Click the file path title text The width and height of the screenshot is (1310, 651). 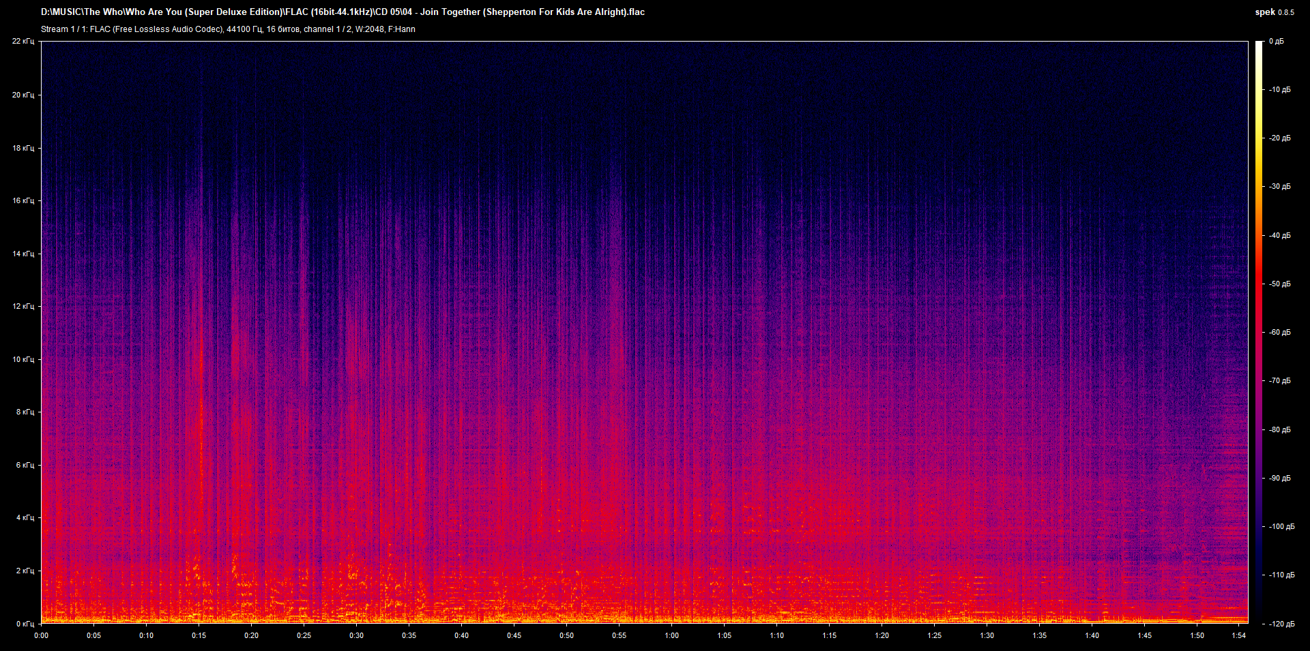[343, 12]
